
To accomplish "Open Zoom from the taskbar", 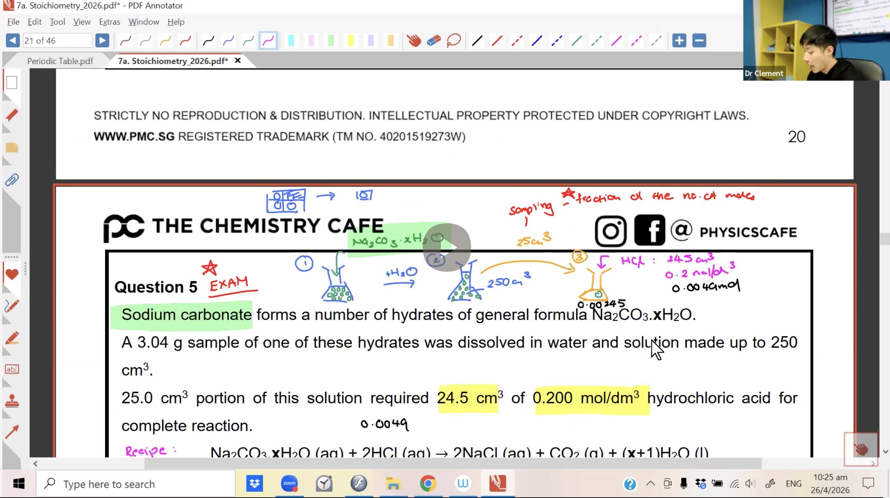I will point(289,484).
